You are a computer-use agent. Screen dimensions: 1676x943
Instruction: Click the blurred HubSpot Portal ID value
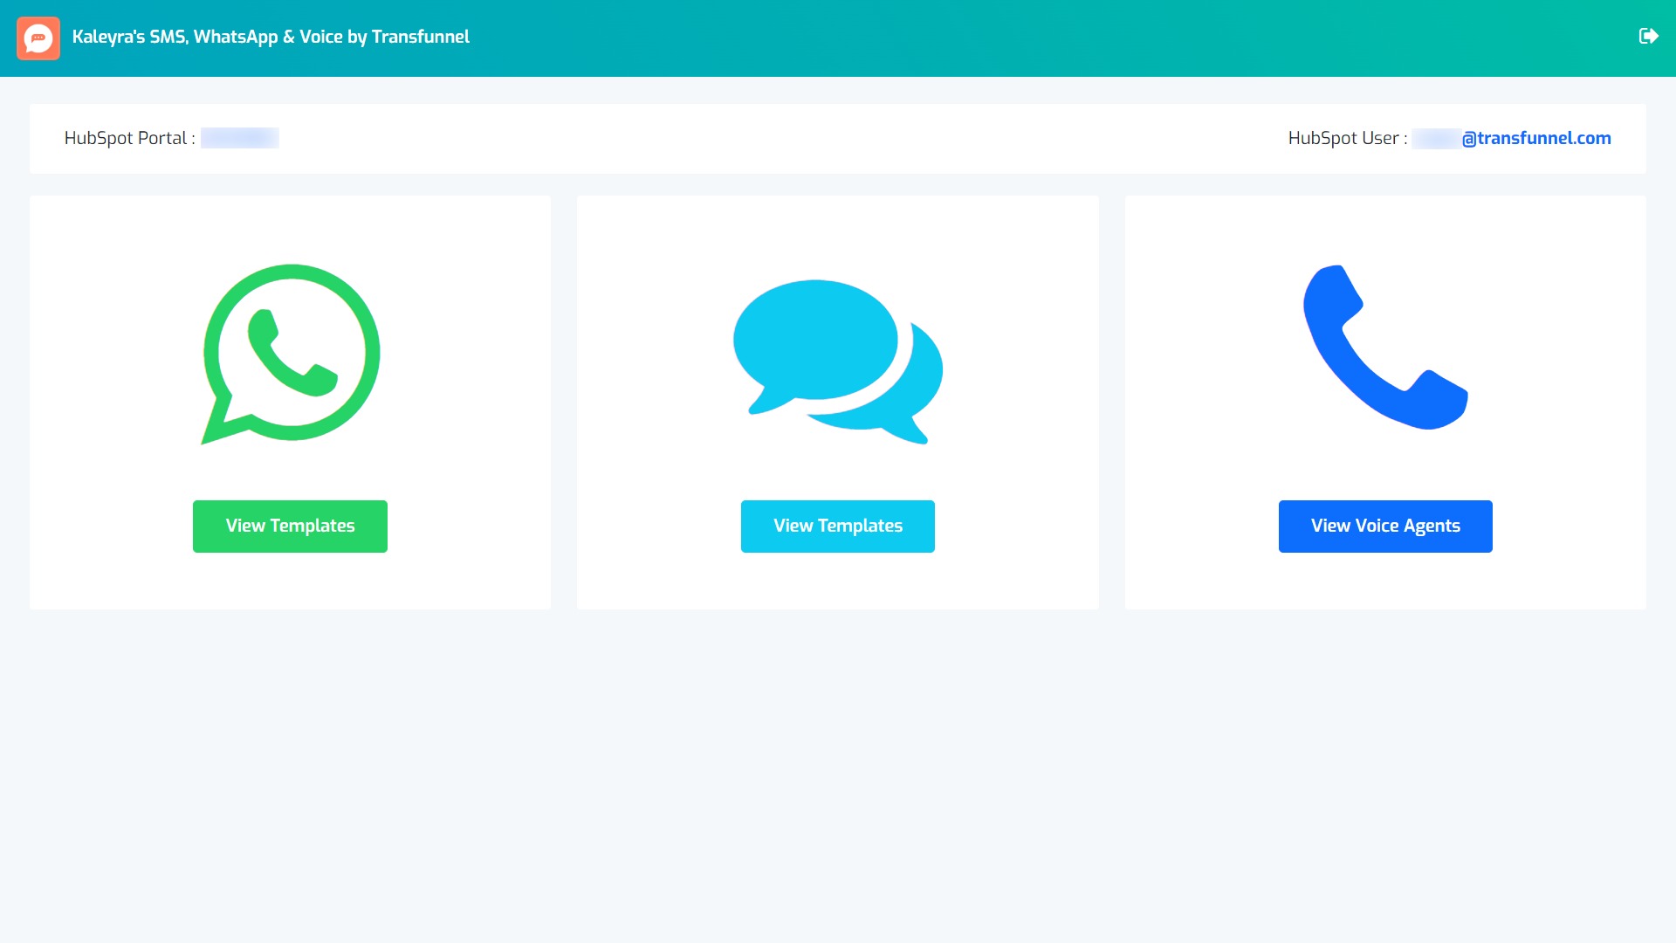[x=240, y=138]
